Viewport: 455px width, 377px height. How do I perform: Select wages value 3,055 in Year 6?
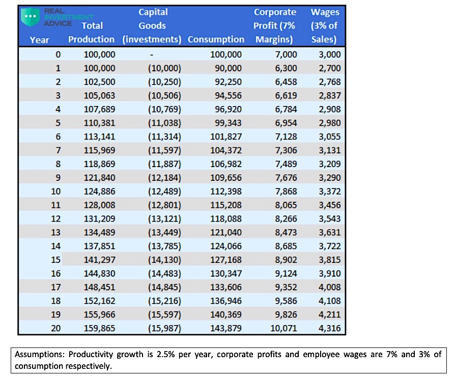[331, 137]
